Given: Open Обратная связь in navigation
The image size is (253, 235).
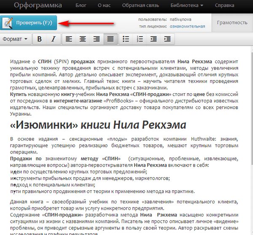Looking at the screenshot, I should [x=140, y=5].
